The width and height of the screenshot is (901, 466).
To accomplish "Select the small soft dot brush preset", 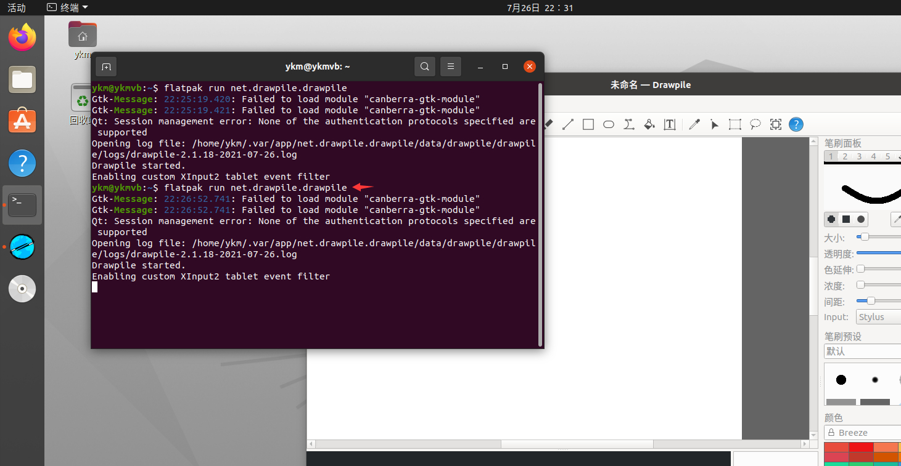I will (874, 380).
